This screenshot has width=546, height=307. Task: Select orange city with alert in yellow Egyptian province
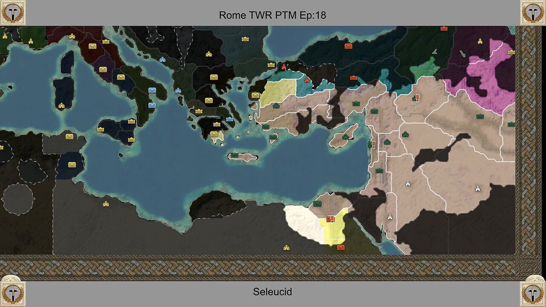click(330, 219)
